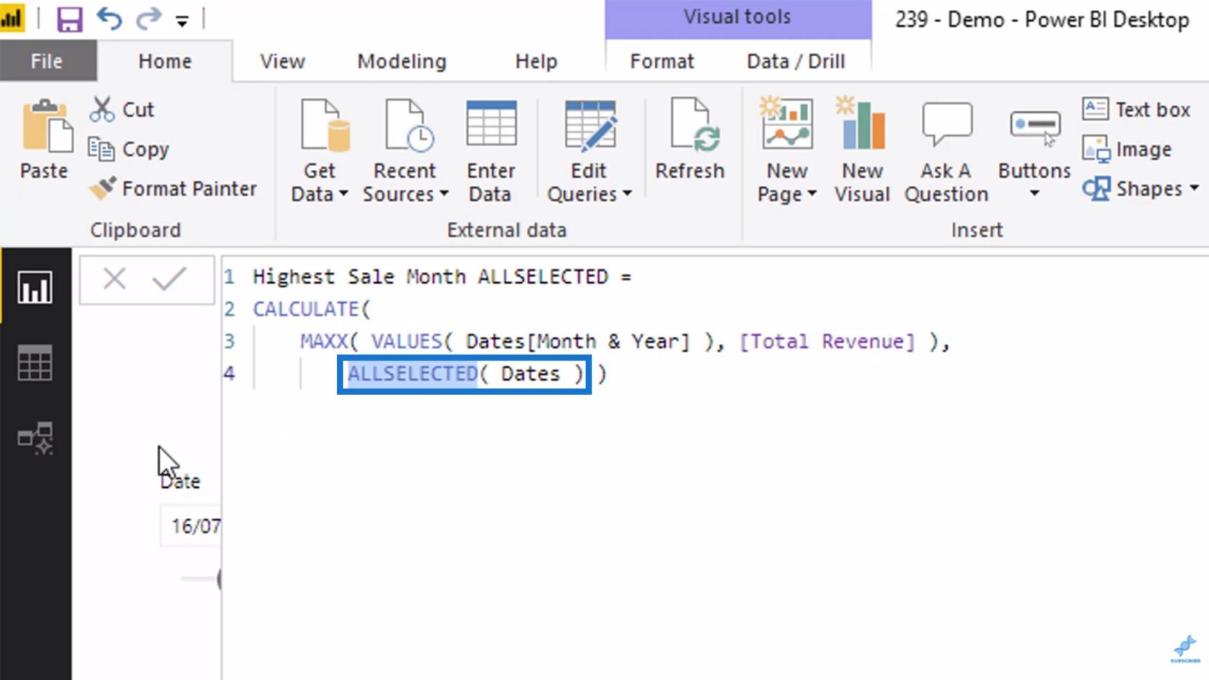Open the File menu
This screenshot has height=680, width=1209.
click(47, 61)
